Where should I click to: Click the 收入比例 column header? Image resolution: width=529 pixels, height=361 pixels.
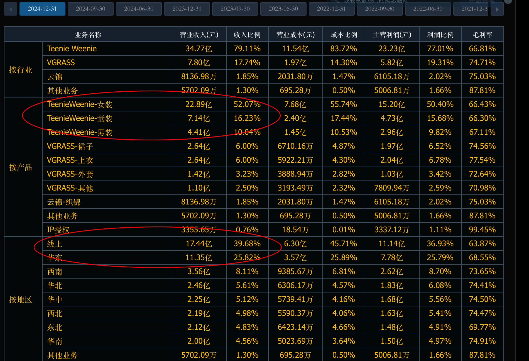tap(247, 35)
